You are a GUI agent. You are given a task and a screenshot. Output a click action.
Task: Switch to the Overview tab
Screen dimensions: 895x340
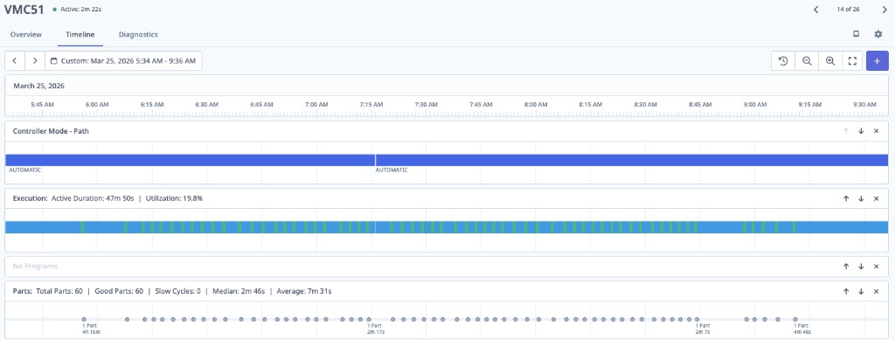coord(25,35)
